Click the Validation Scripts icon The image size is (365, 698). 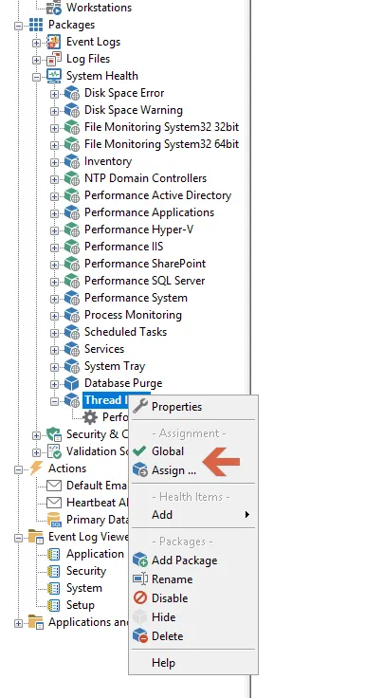click(54, 451)
